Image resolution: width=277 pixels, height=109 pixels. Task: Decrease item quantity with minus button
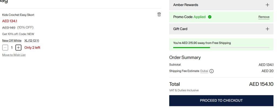coord(5,48)
